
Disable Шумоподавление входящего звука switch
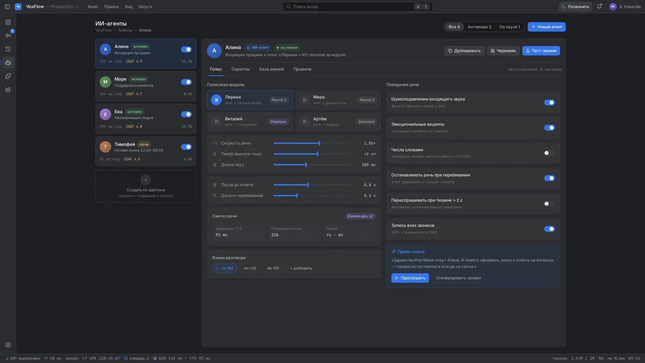(549, 102)
